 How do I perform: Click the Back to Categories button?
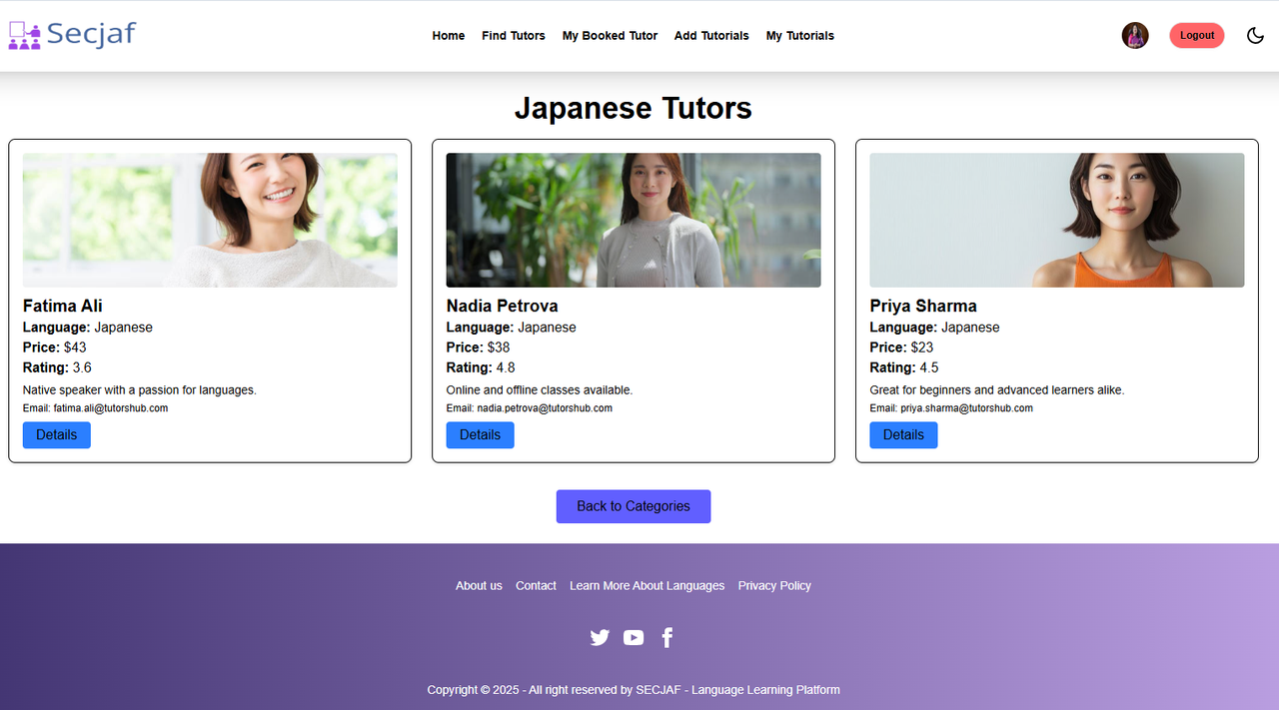pyautogui.click(x=634, y=506)
